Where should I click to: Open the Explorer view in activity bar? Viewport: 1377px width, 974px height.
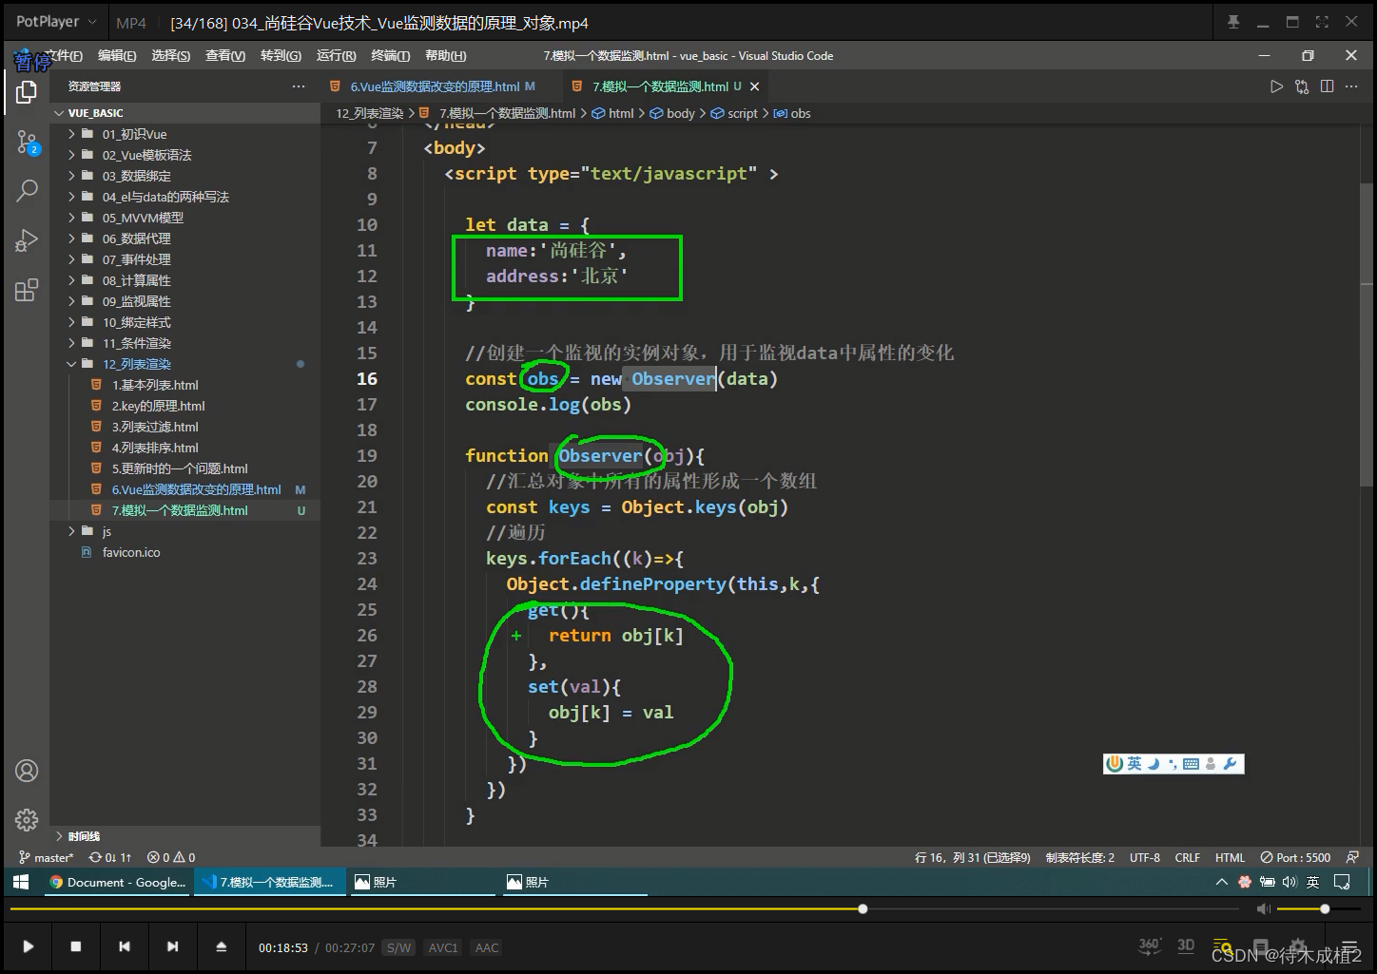coord(27,93)
